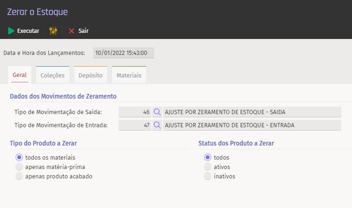Screen dimensions: 352x208
Task: Choose 'ativos' status radio option
Action: coord(208,167)
